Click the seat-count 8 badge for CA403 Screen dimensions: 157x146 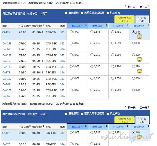(140, 37)
